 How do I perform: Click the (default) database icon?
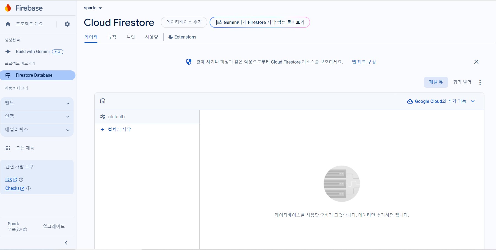103,117
